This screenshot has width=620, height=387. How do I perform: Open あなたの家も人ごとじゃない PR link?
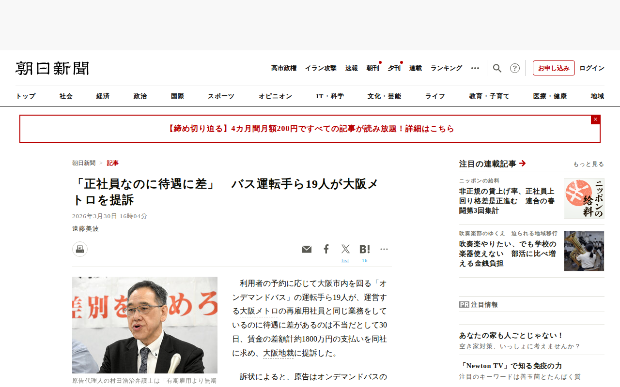[x=511, y=335]
